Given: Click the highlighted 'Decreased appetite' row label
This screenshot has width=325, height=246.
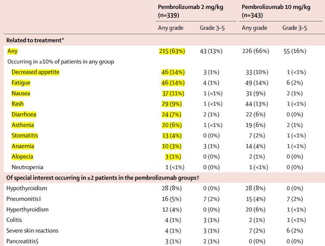Looking at the screenshot, I should point(35,72).
